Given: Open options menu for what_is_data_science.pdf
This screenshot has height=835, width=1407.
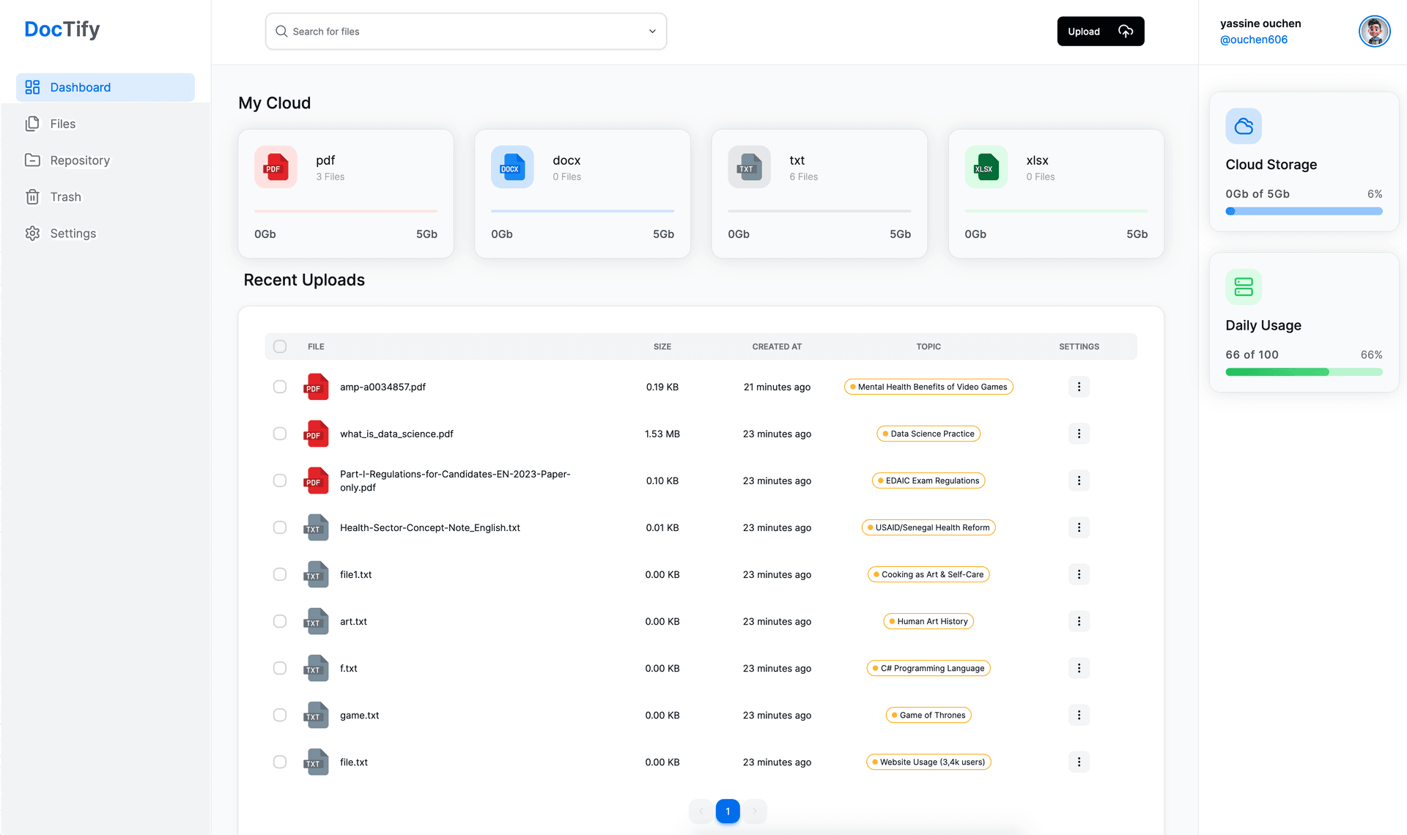Looking at the screenshot, I should click(1079, 434).
